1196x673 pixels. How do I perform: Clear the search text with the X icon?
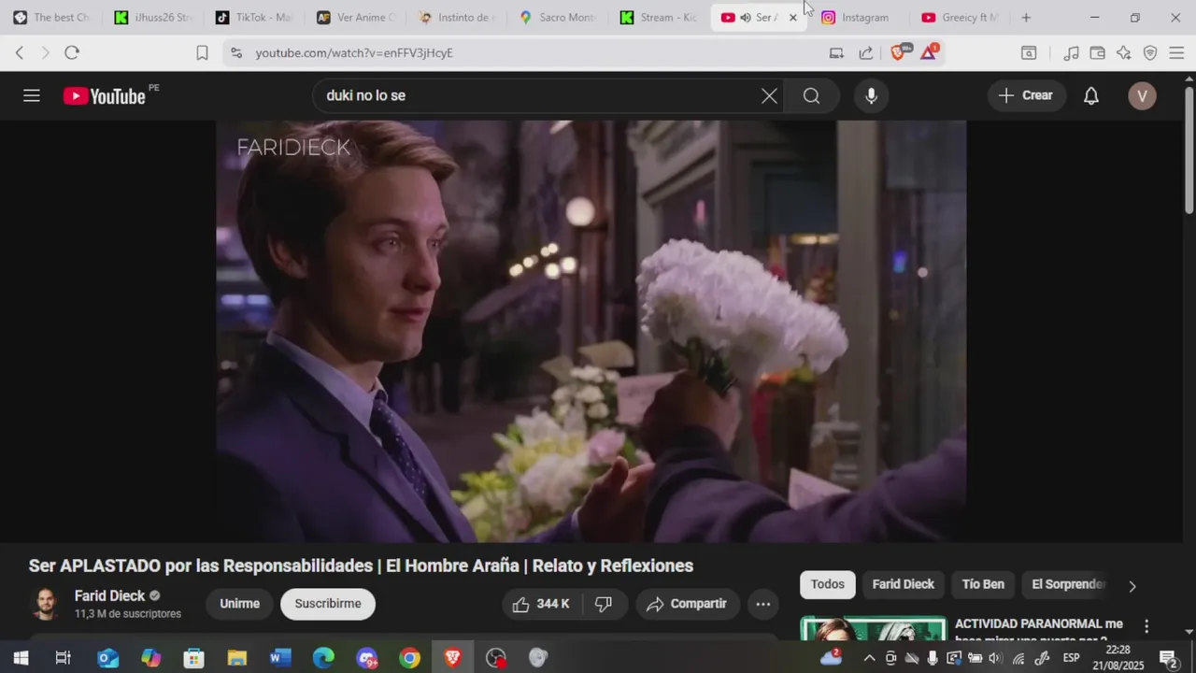click(769, 95)
